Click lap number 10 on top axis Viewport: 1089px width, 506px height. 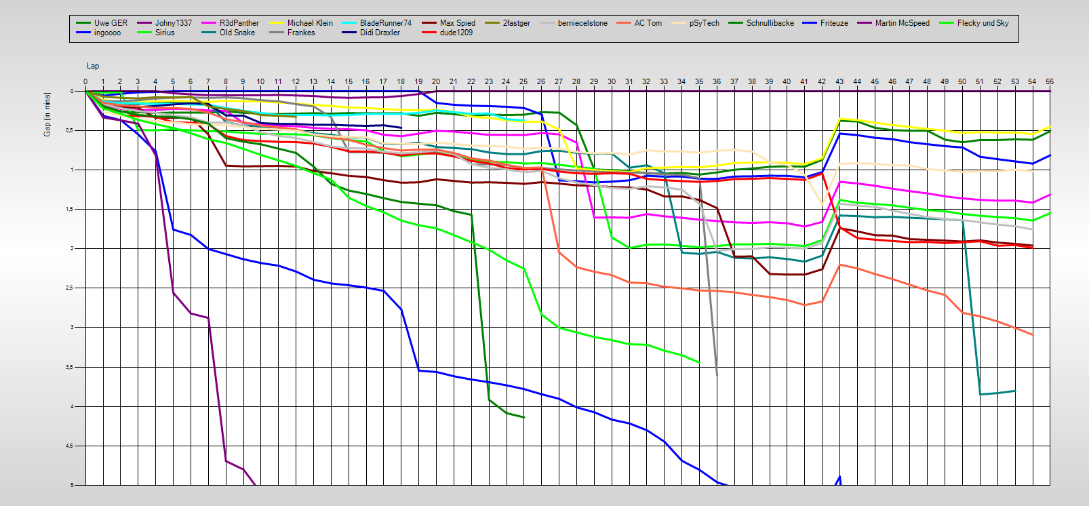pos(260,81)
